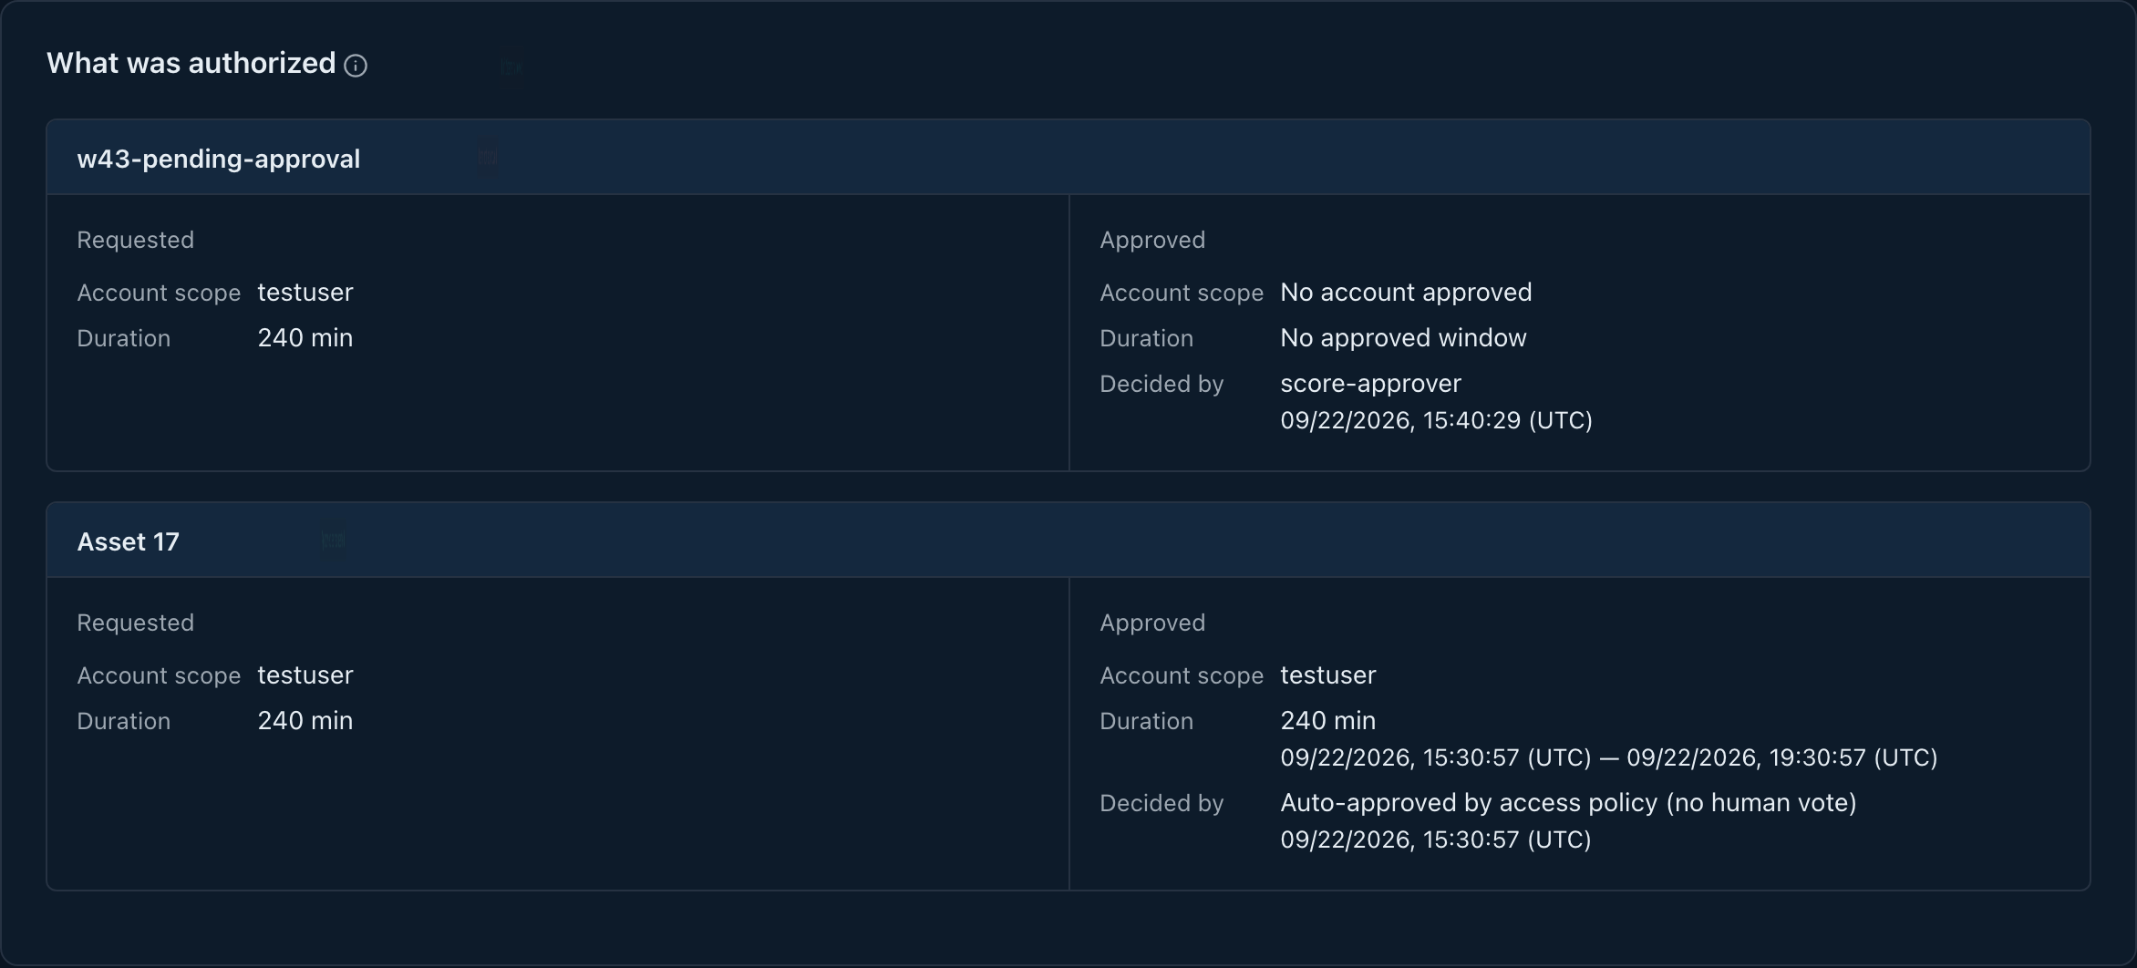Select approved 240 min duration for Asset 17
This screenshot has height=968, width=2137.
(x=1328, y=721)
